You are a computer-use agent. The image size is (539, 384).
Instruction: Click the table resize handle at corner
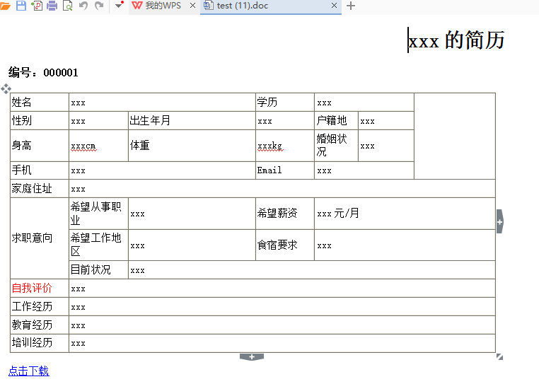coord(500,357)
